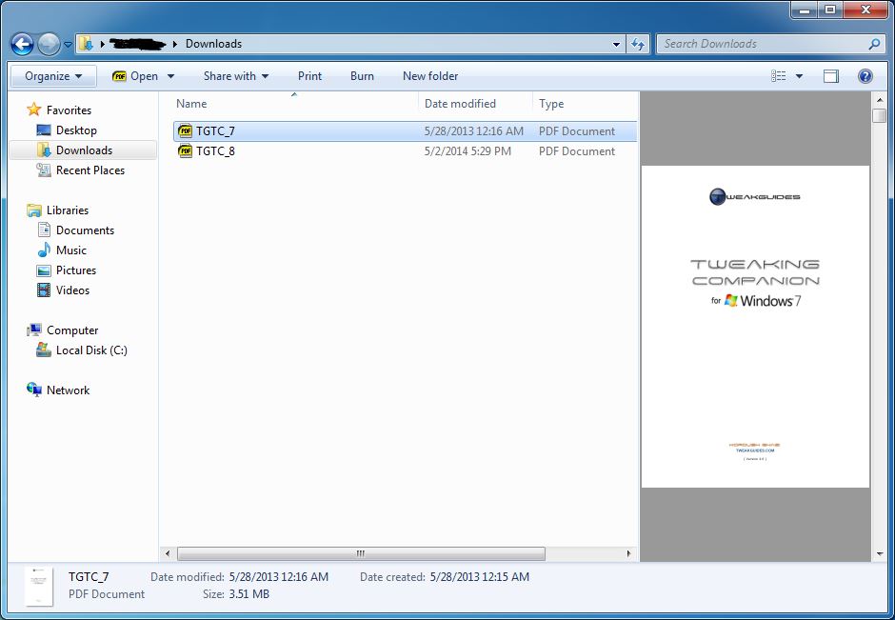
Task: Open the Share with menu
Action: coord(236,76)
